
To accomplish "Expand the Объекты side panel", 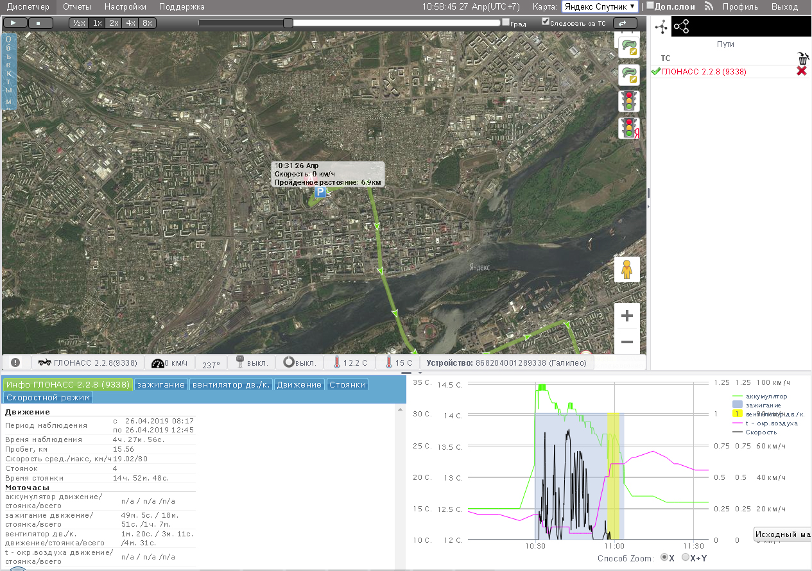I will pyautogui.click(x=8, y=71).
